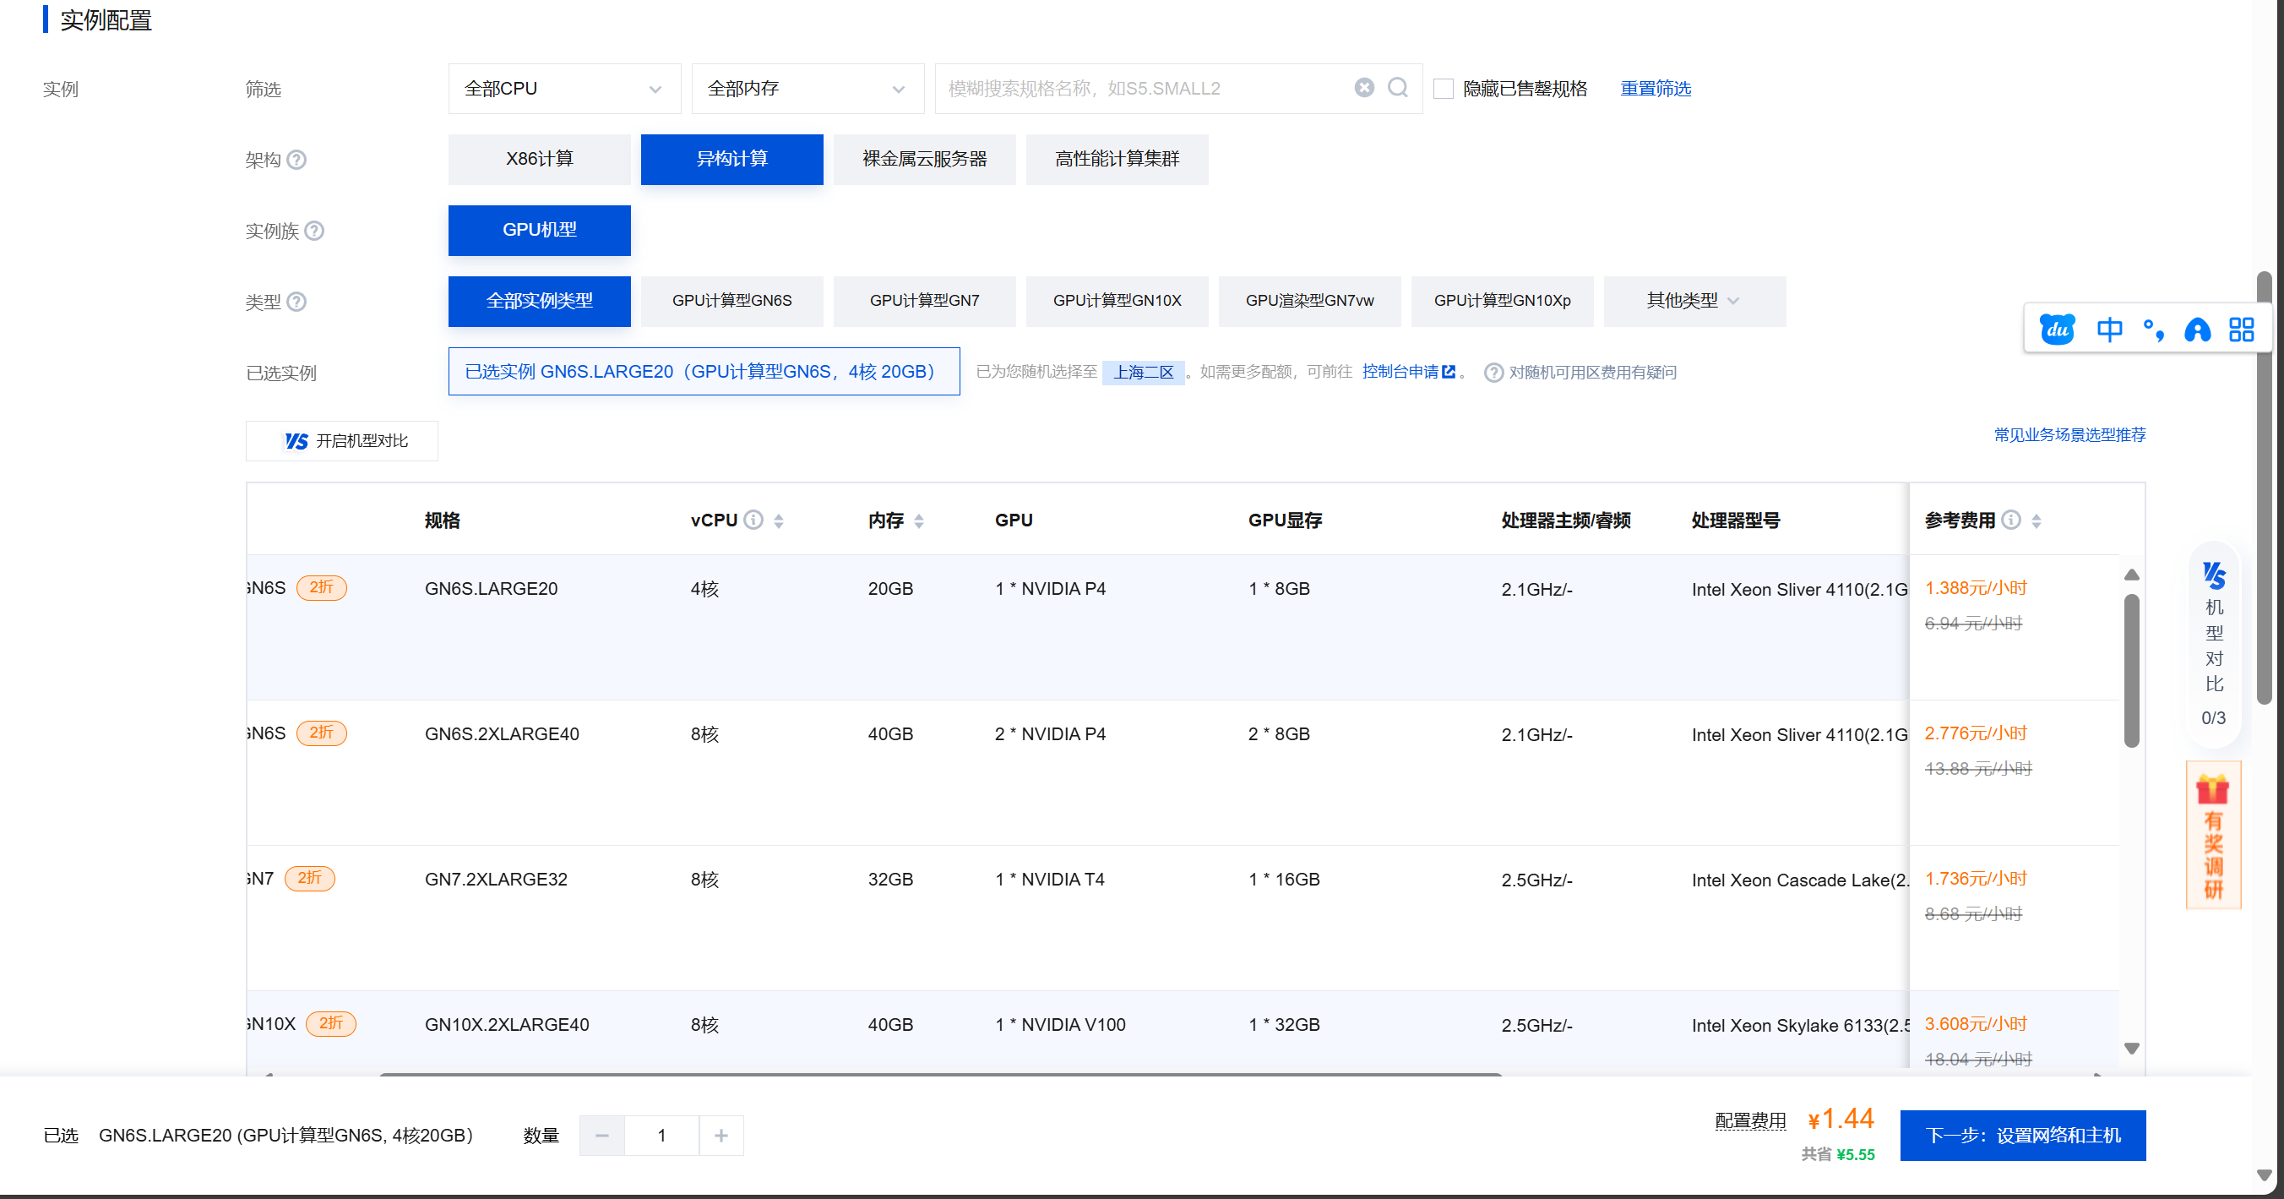The width and height of the screenshot is (2284, 1199).
Task: Expand the 其他类型 dropdown
Action: [1694, 301]
